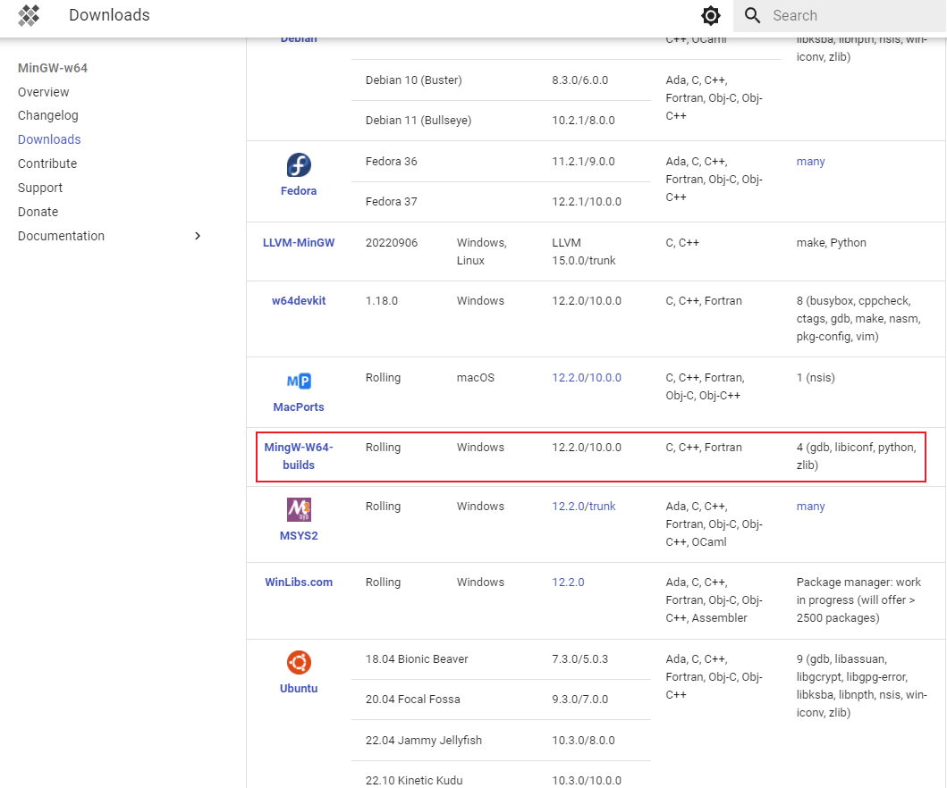This screenshot has width=947, height=788.
Task: Open MacPorts version link 12.2.0/10.0.0
Action: [x=587, y=378]
